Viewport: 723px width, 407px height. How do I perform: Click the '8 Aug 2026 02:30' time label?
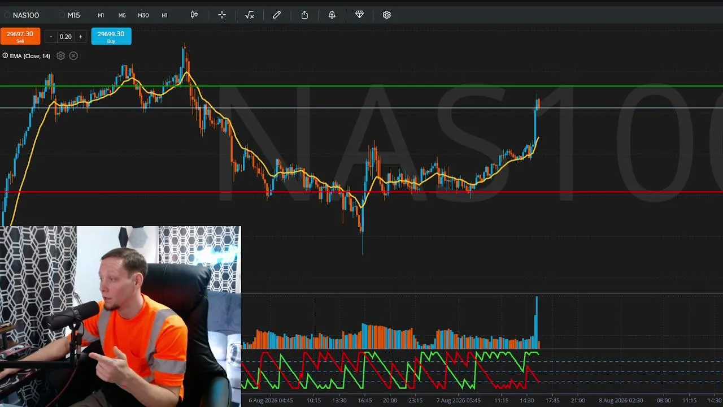[621, 400]
